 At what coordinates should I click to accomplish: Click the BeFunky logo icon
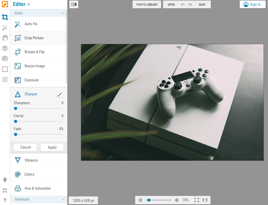point(5,4)
